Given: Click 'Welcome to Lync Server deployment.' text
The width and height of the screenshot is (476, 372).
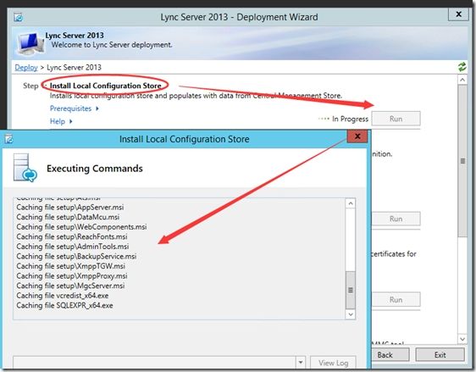Looking at the screenshot, I should click(112, 45).
